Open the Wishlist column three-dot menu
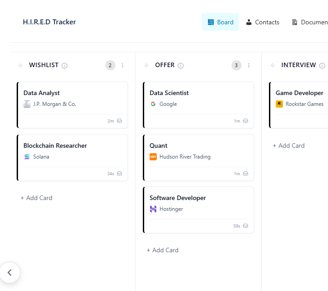Image resolution: width=328 pixels, height=291 pixels. [x=123, y=65]
